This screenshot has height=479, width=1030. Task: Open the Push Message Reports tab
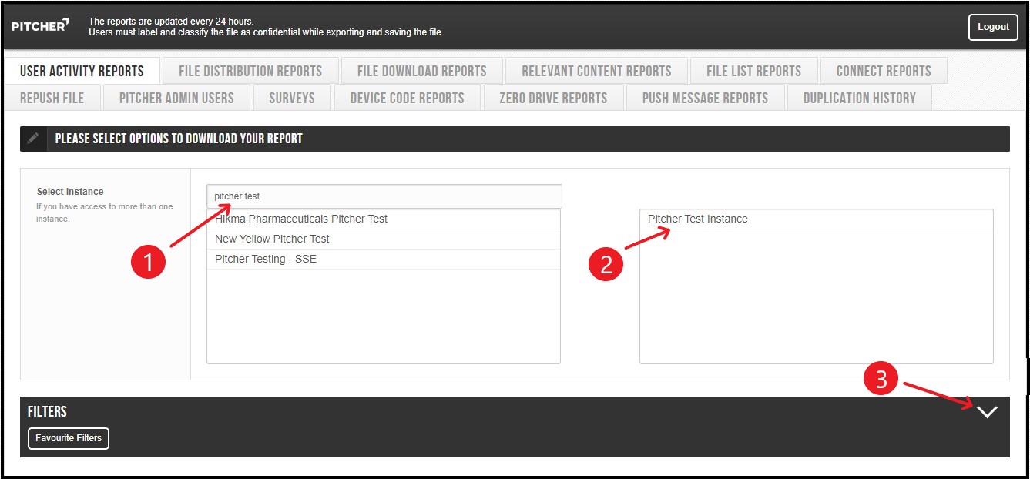coord(705,97)
